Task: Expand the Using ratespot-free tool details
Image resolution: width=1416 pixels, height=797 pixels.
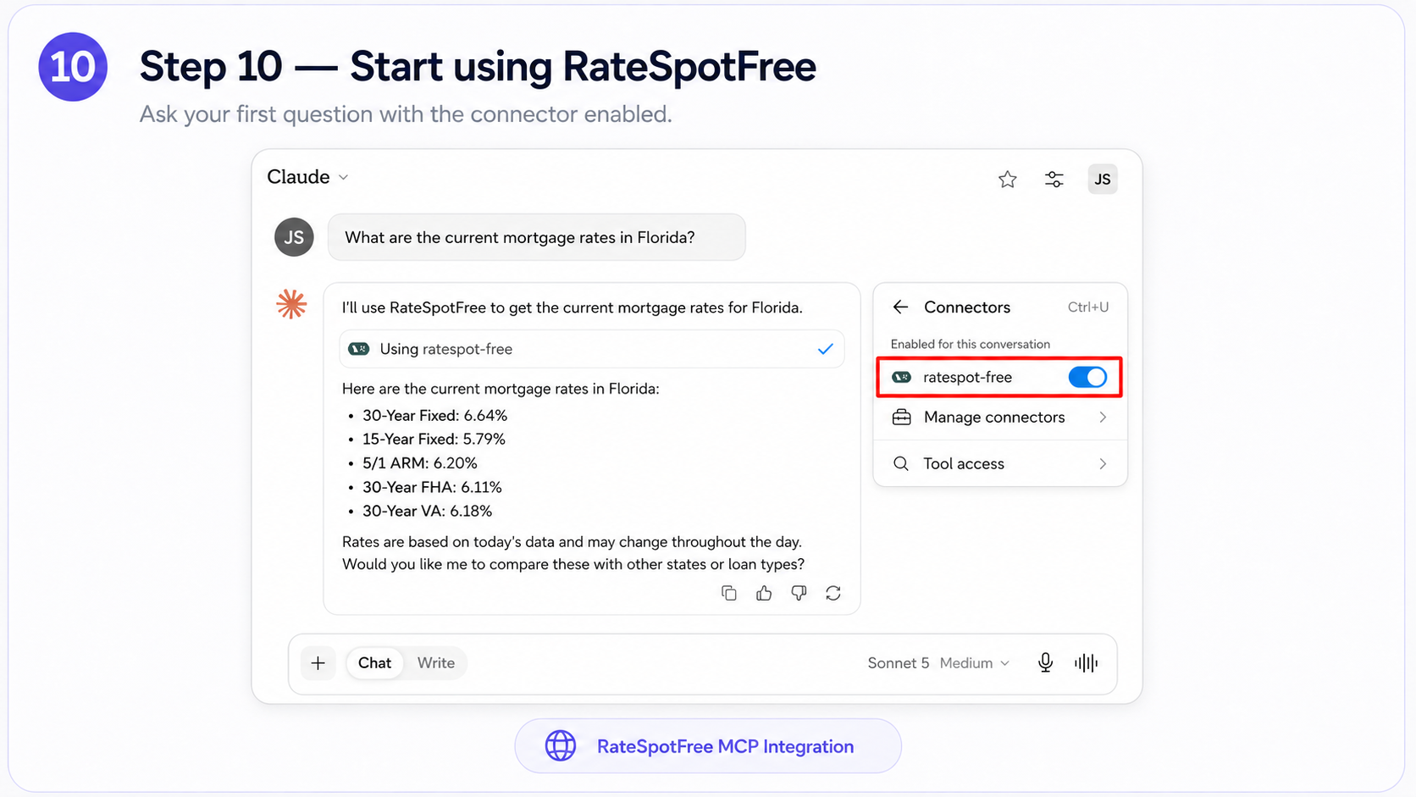Action: click(x=592, y=349)
